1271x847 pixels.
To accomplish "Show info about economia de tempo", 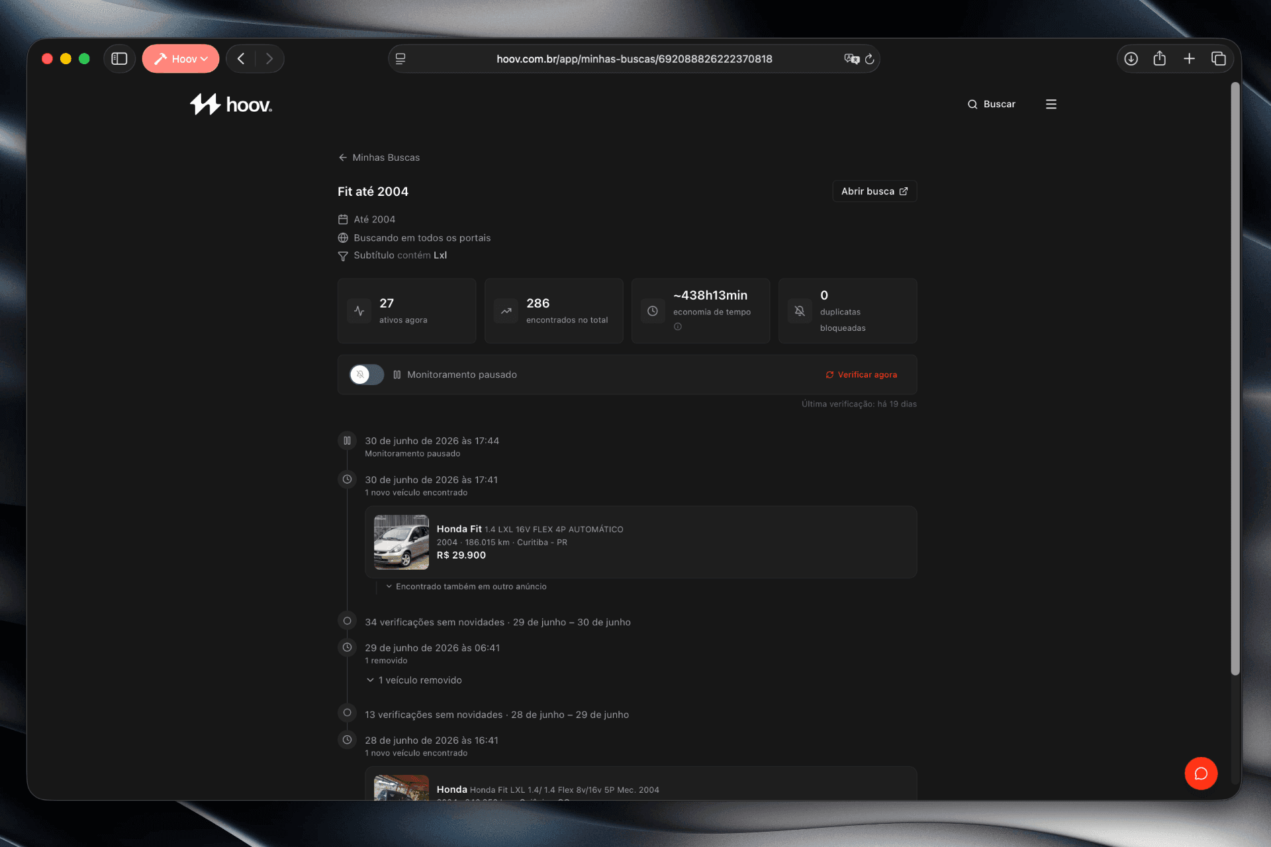I will (x=678, y=327).
